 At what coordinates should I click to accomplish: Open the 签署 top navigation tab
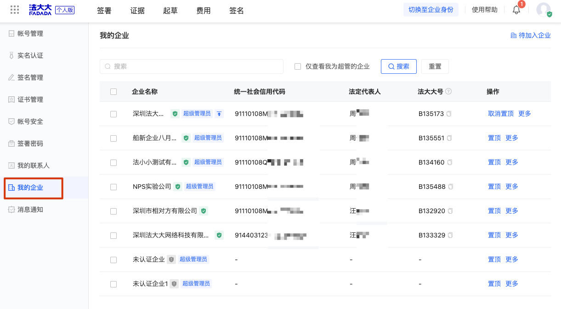tap(104, 11)
